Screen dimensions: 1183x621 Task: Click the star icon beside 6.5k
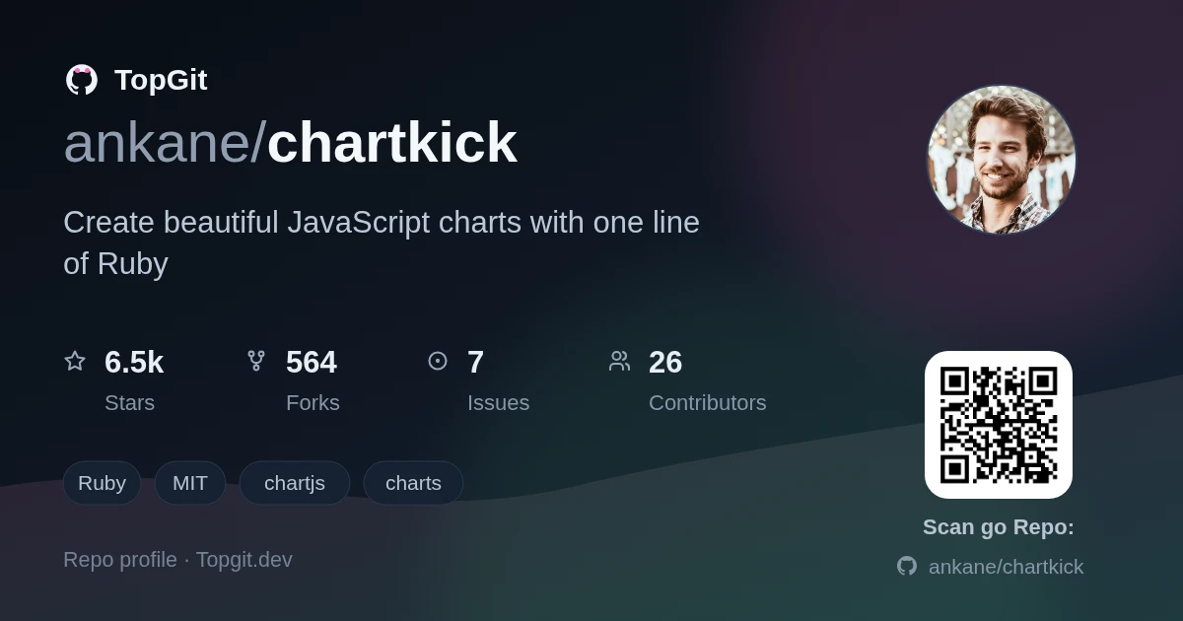(75, 361)
